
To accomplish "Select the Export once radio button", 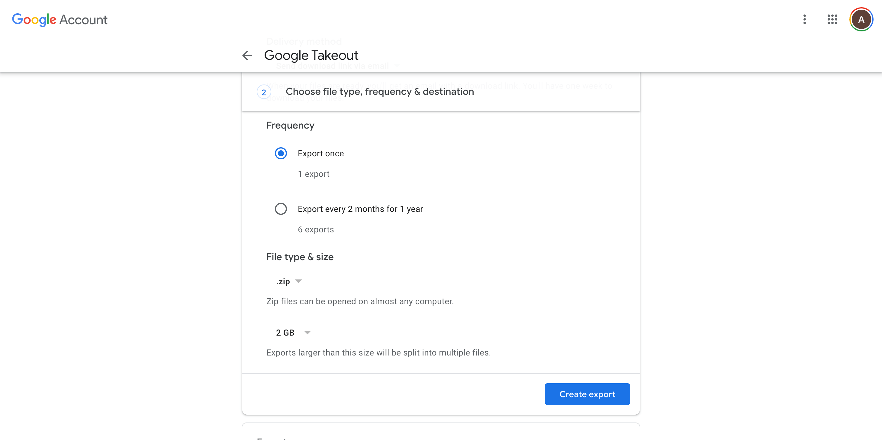I will pos(281,153).
